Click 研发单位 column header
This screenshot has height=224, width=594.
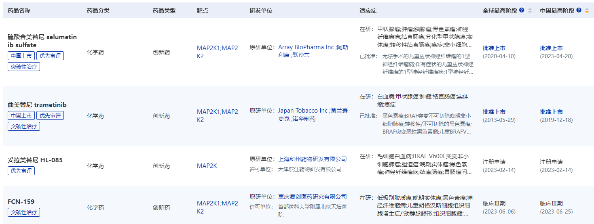point(261,10)
